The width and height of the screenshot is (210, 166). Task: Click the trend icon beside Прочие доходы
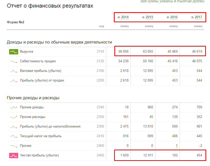tap(13, 107)
